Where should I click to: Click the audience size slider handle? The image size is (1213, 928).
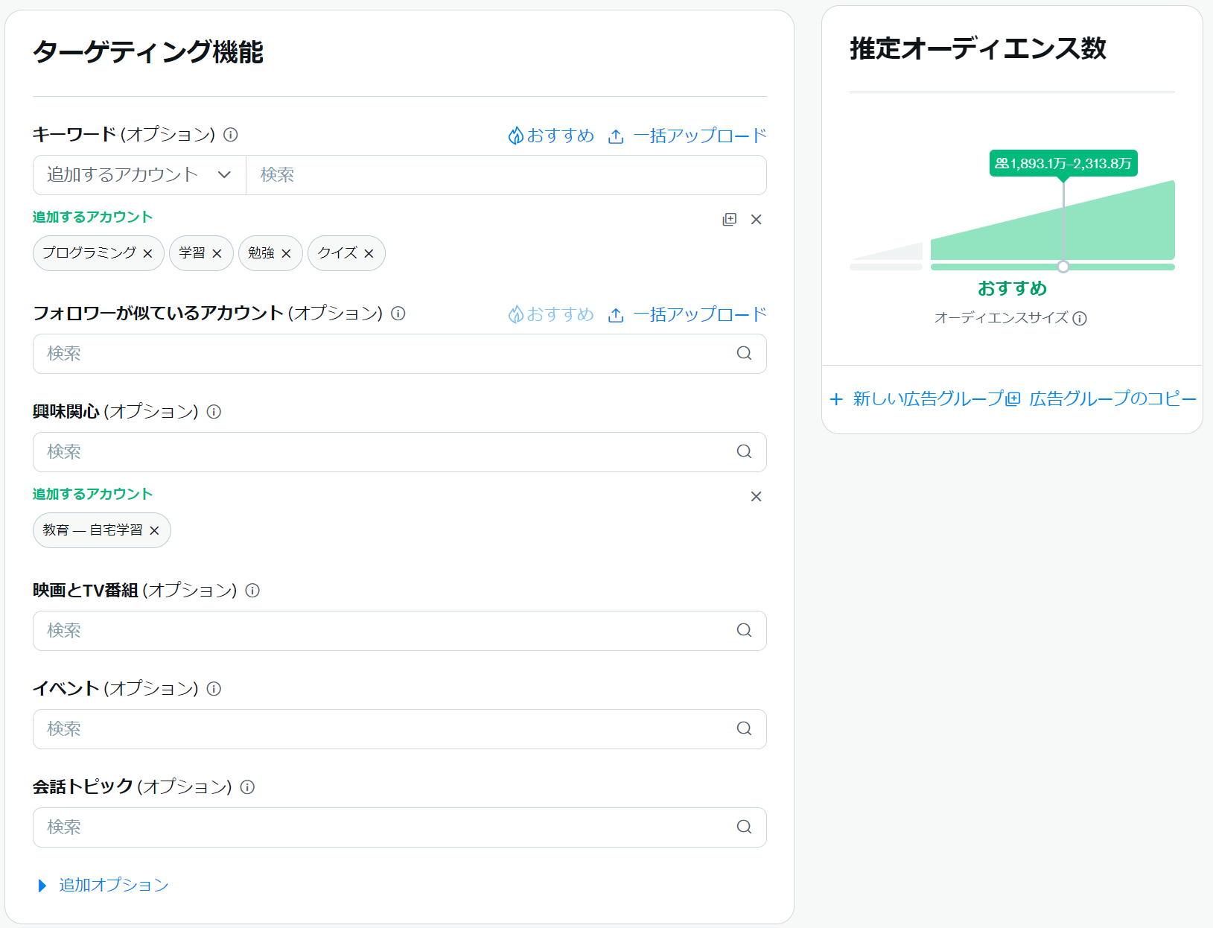(1063, 267)
